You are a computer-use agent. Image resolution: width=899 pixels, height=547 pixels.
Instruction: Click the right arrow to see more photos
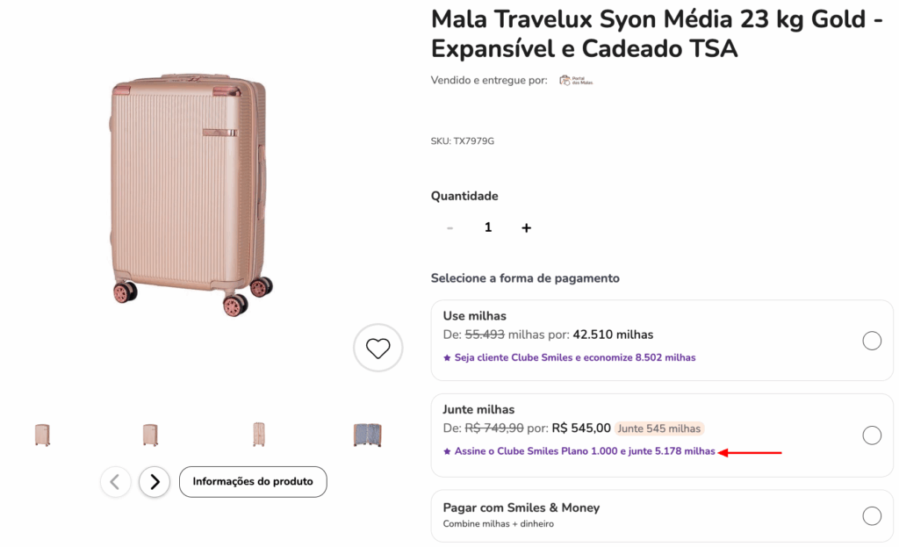(155, 481)
